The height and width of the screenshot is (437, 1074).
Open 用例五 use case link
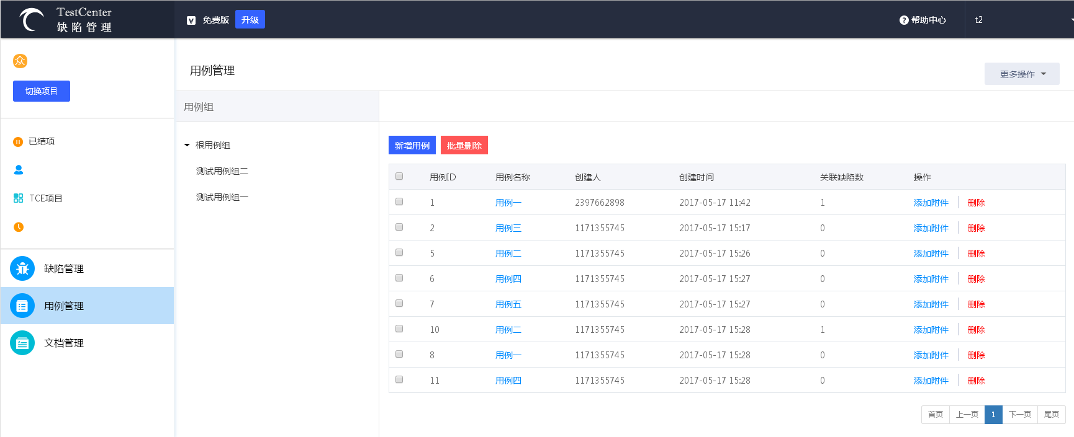pos(508,304)
